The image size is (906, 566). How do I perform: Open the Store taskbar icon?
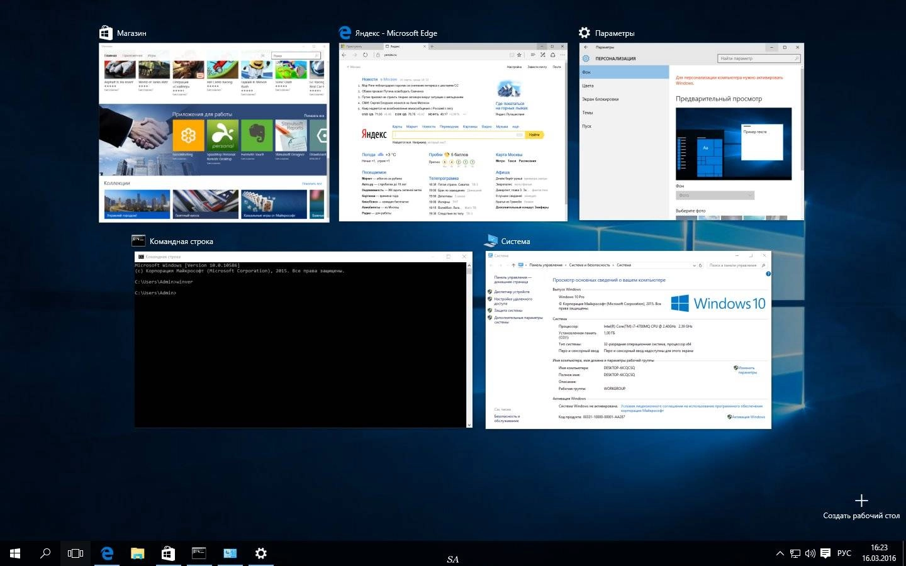pyautogui.click(x=168, y=553)
